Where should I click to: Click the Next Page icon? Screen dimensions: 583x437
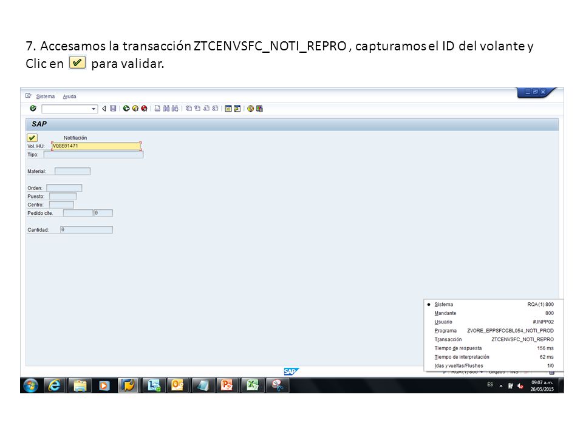point(206,109)
